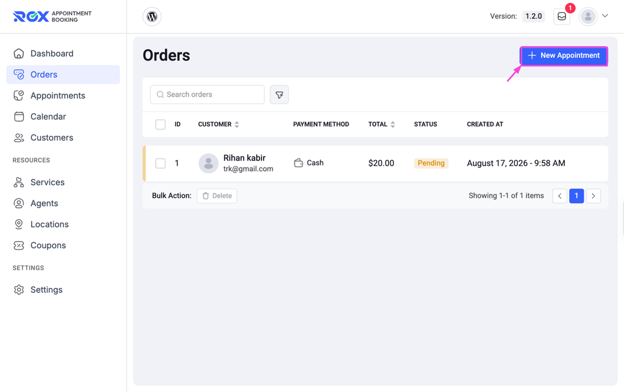
Task: Expand the user profile dropdown chevron
Action: [x=605, y=16]
